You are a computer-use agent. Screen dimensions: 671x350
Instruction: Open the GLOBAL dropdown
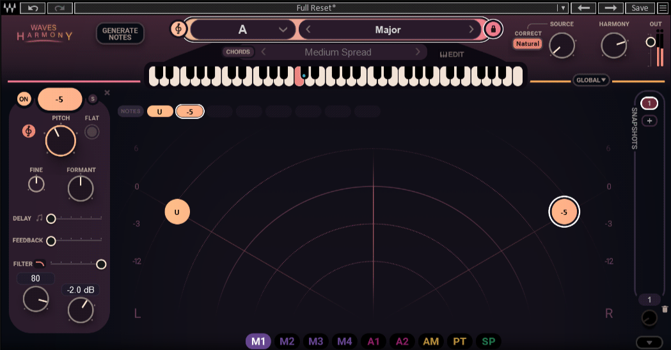(x=591, y=80)
